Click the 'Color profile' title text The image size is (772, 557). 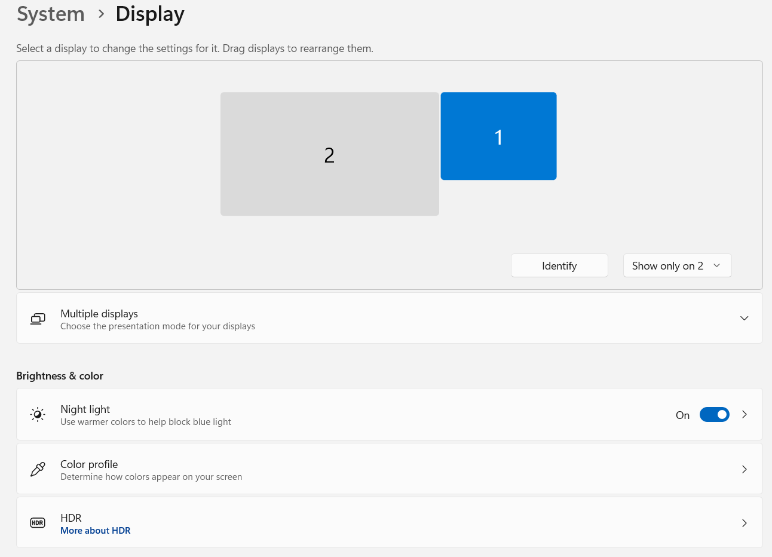[89, 464]
